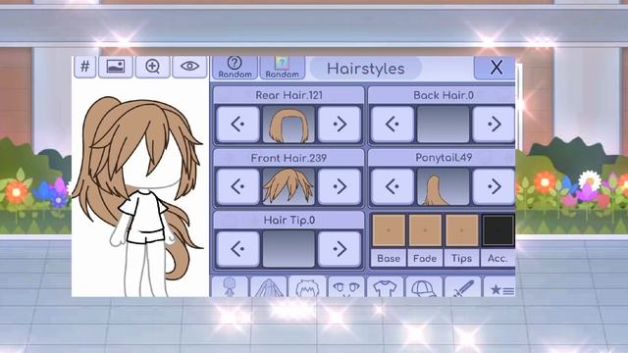Click the Front Hair.239 header
Image resolution: width=628 pixels, height=353 pixels.
click(288, 158)
